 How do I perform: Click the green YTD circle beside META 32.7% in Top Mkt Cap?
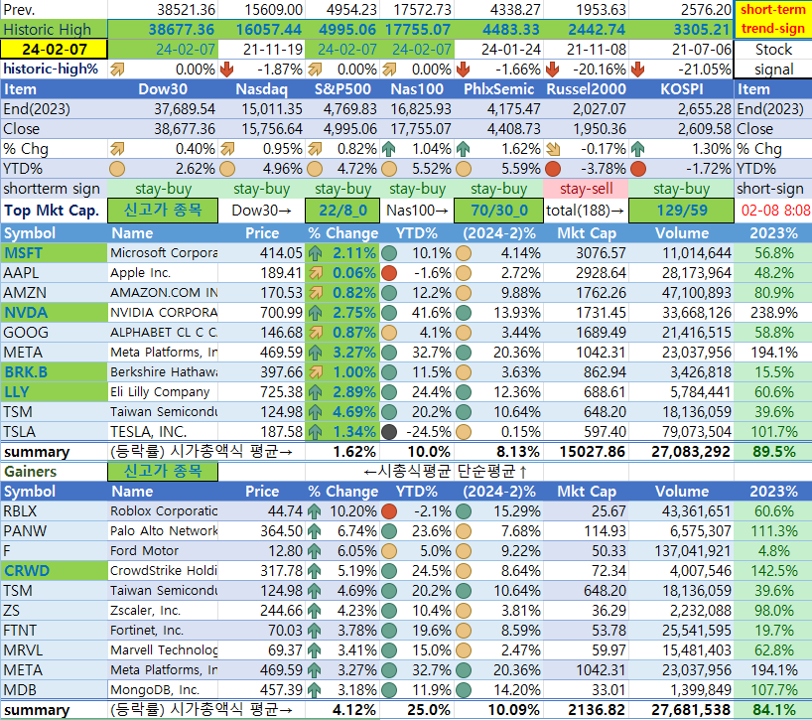click(x=389, y=353)
